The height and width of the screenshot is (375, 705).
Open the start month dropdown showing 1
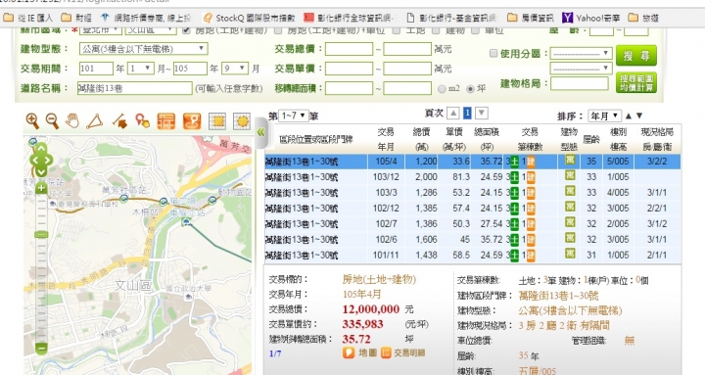141,69
